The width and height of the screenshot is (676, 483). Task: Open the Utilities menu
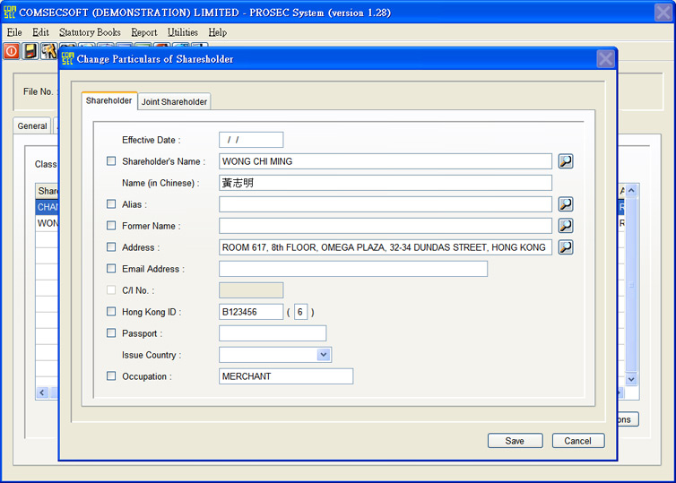coord(183,32)
